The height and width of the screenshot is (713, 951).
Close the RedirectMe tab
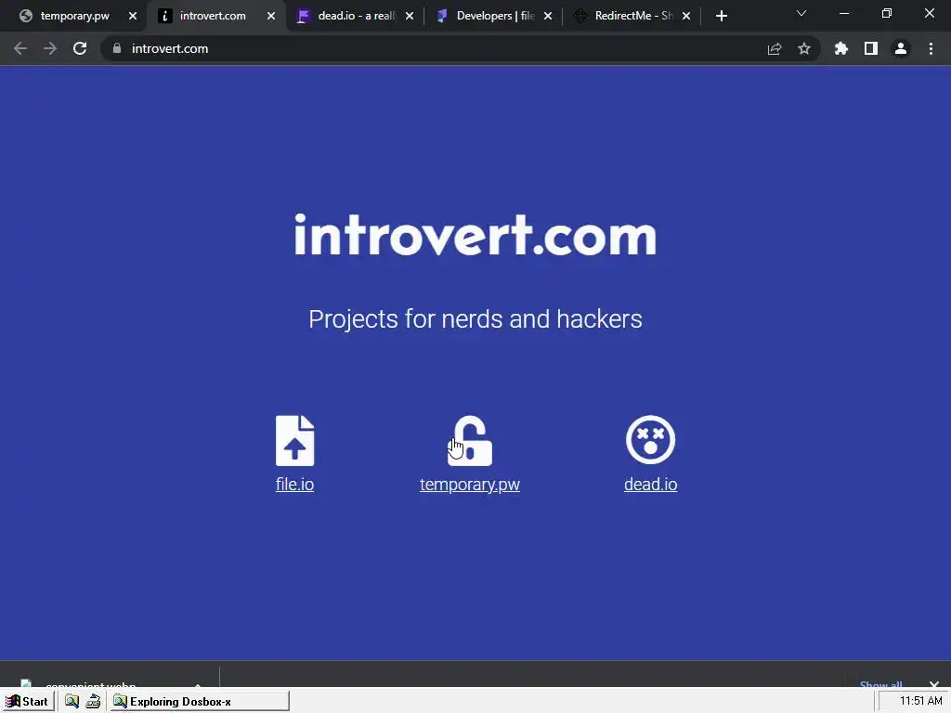686,16
